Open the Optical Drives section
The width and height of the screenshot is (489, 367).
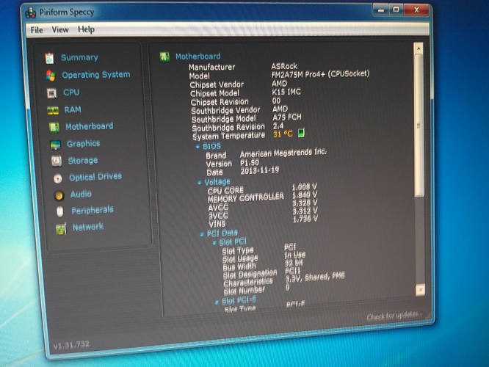[95, 177]
